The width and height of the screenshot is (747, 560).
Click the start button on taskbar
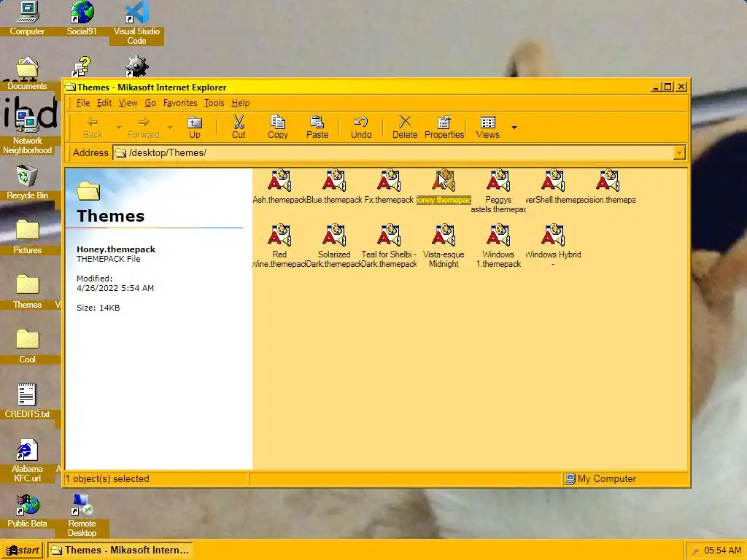[x=22, y=550]
